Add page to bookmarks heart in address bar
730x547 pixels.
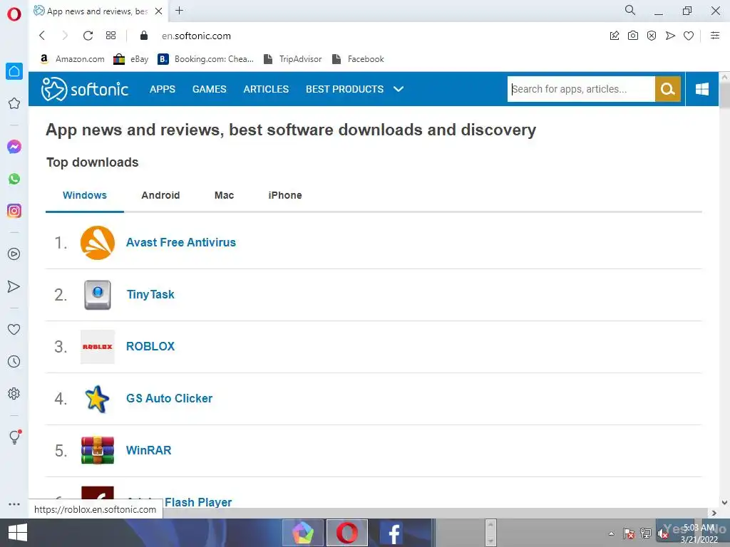(x=689, y=36)
